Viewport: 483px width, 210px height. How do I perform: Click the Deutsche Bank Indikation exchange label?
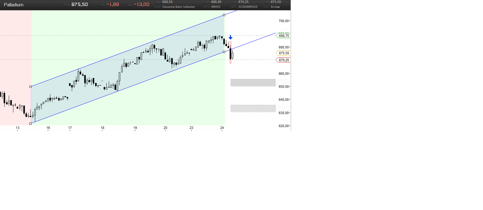coord(178,7)
